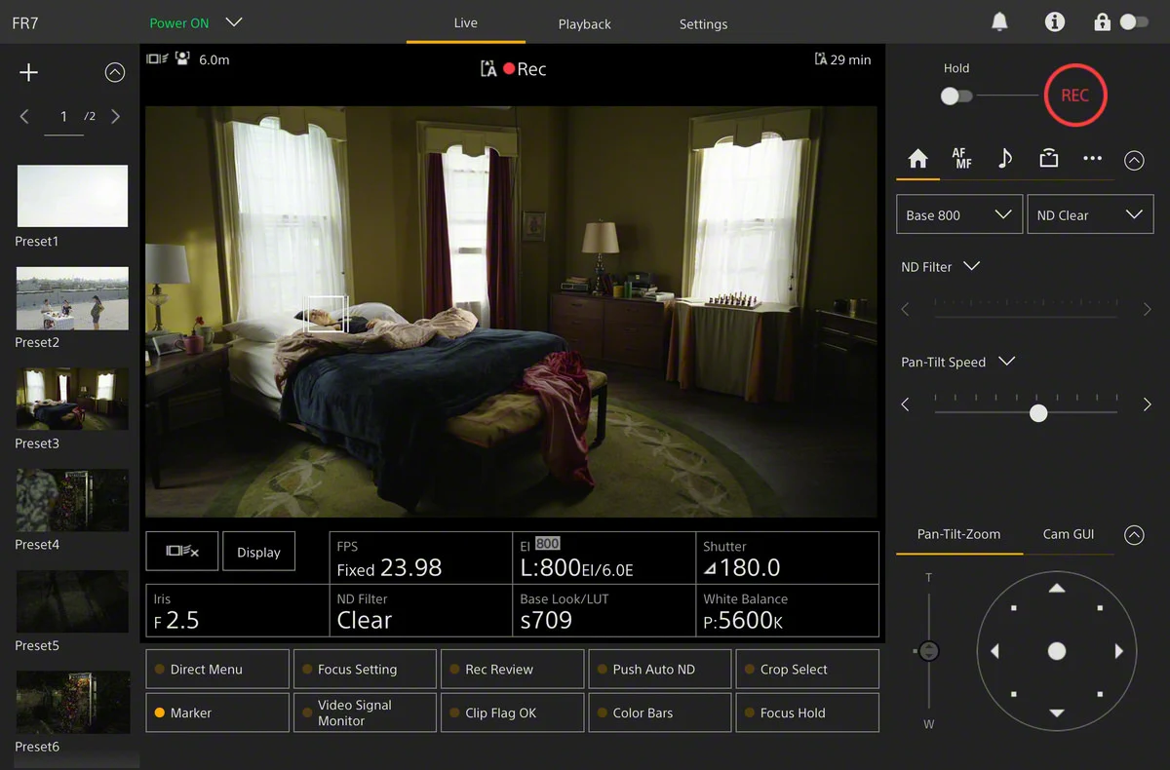The height and width of the screenshot is (770, 1170).
Task: Open the audio note icon panel
Action: pyautogui.click(x=1005, y=159)
